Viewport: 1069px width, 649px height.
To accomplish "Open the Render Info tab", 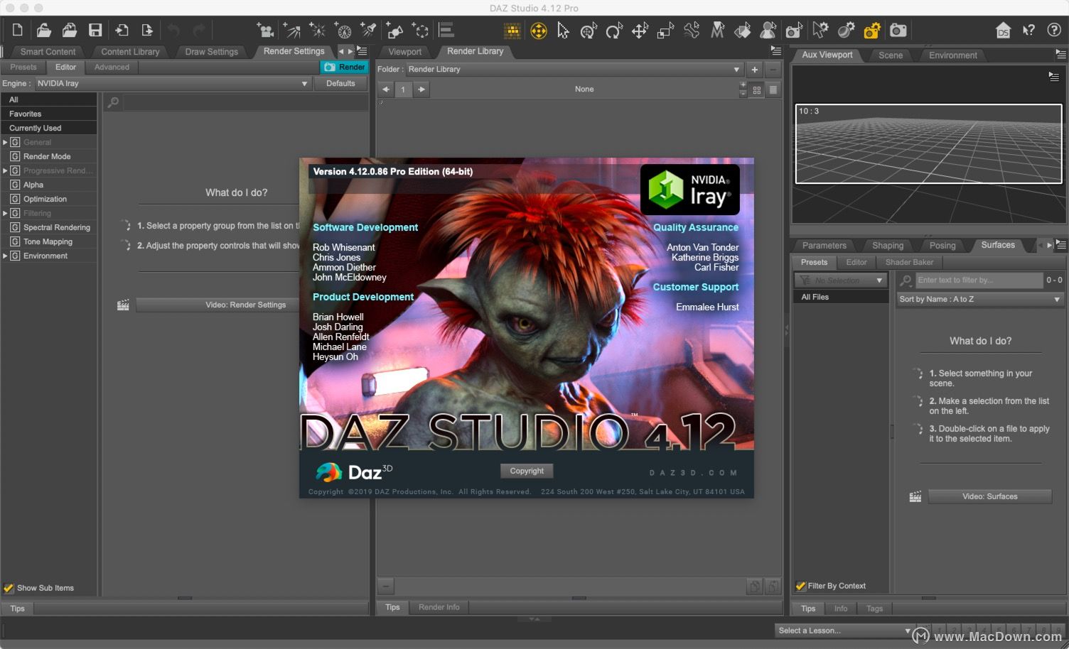I will [439, 607].
